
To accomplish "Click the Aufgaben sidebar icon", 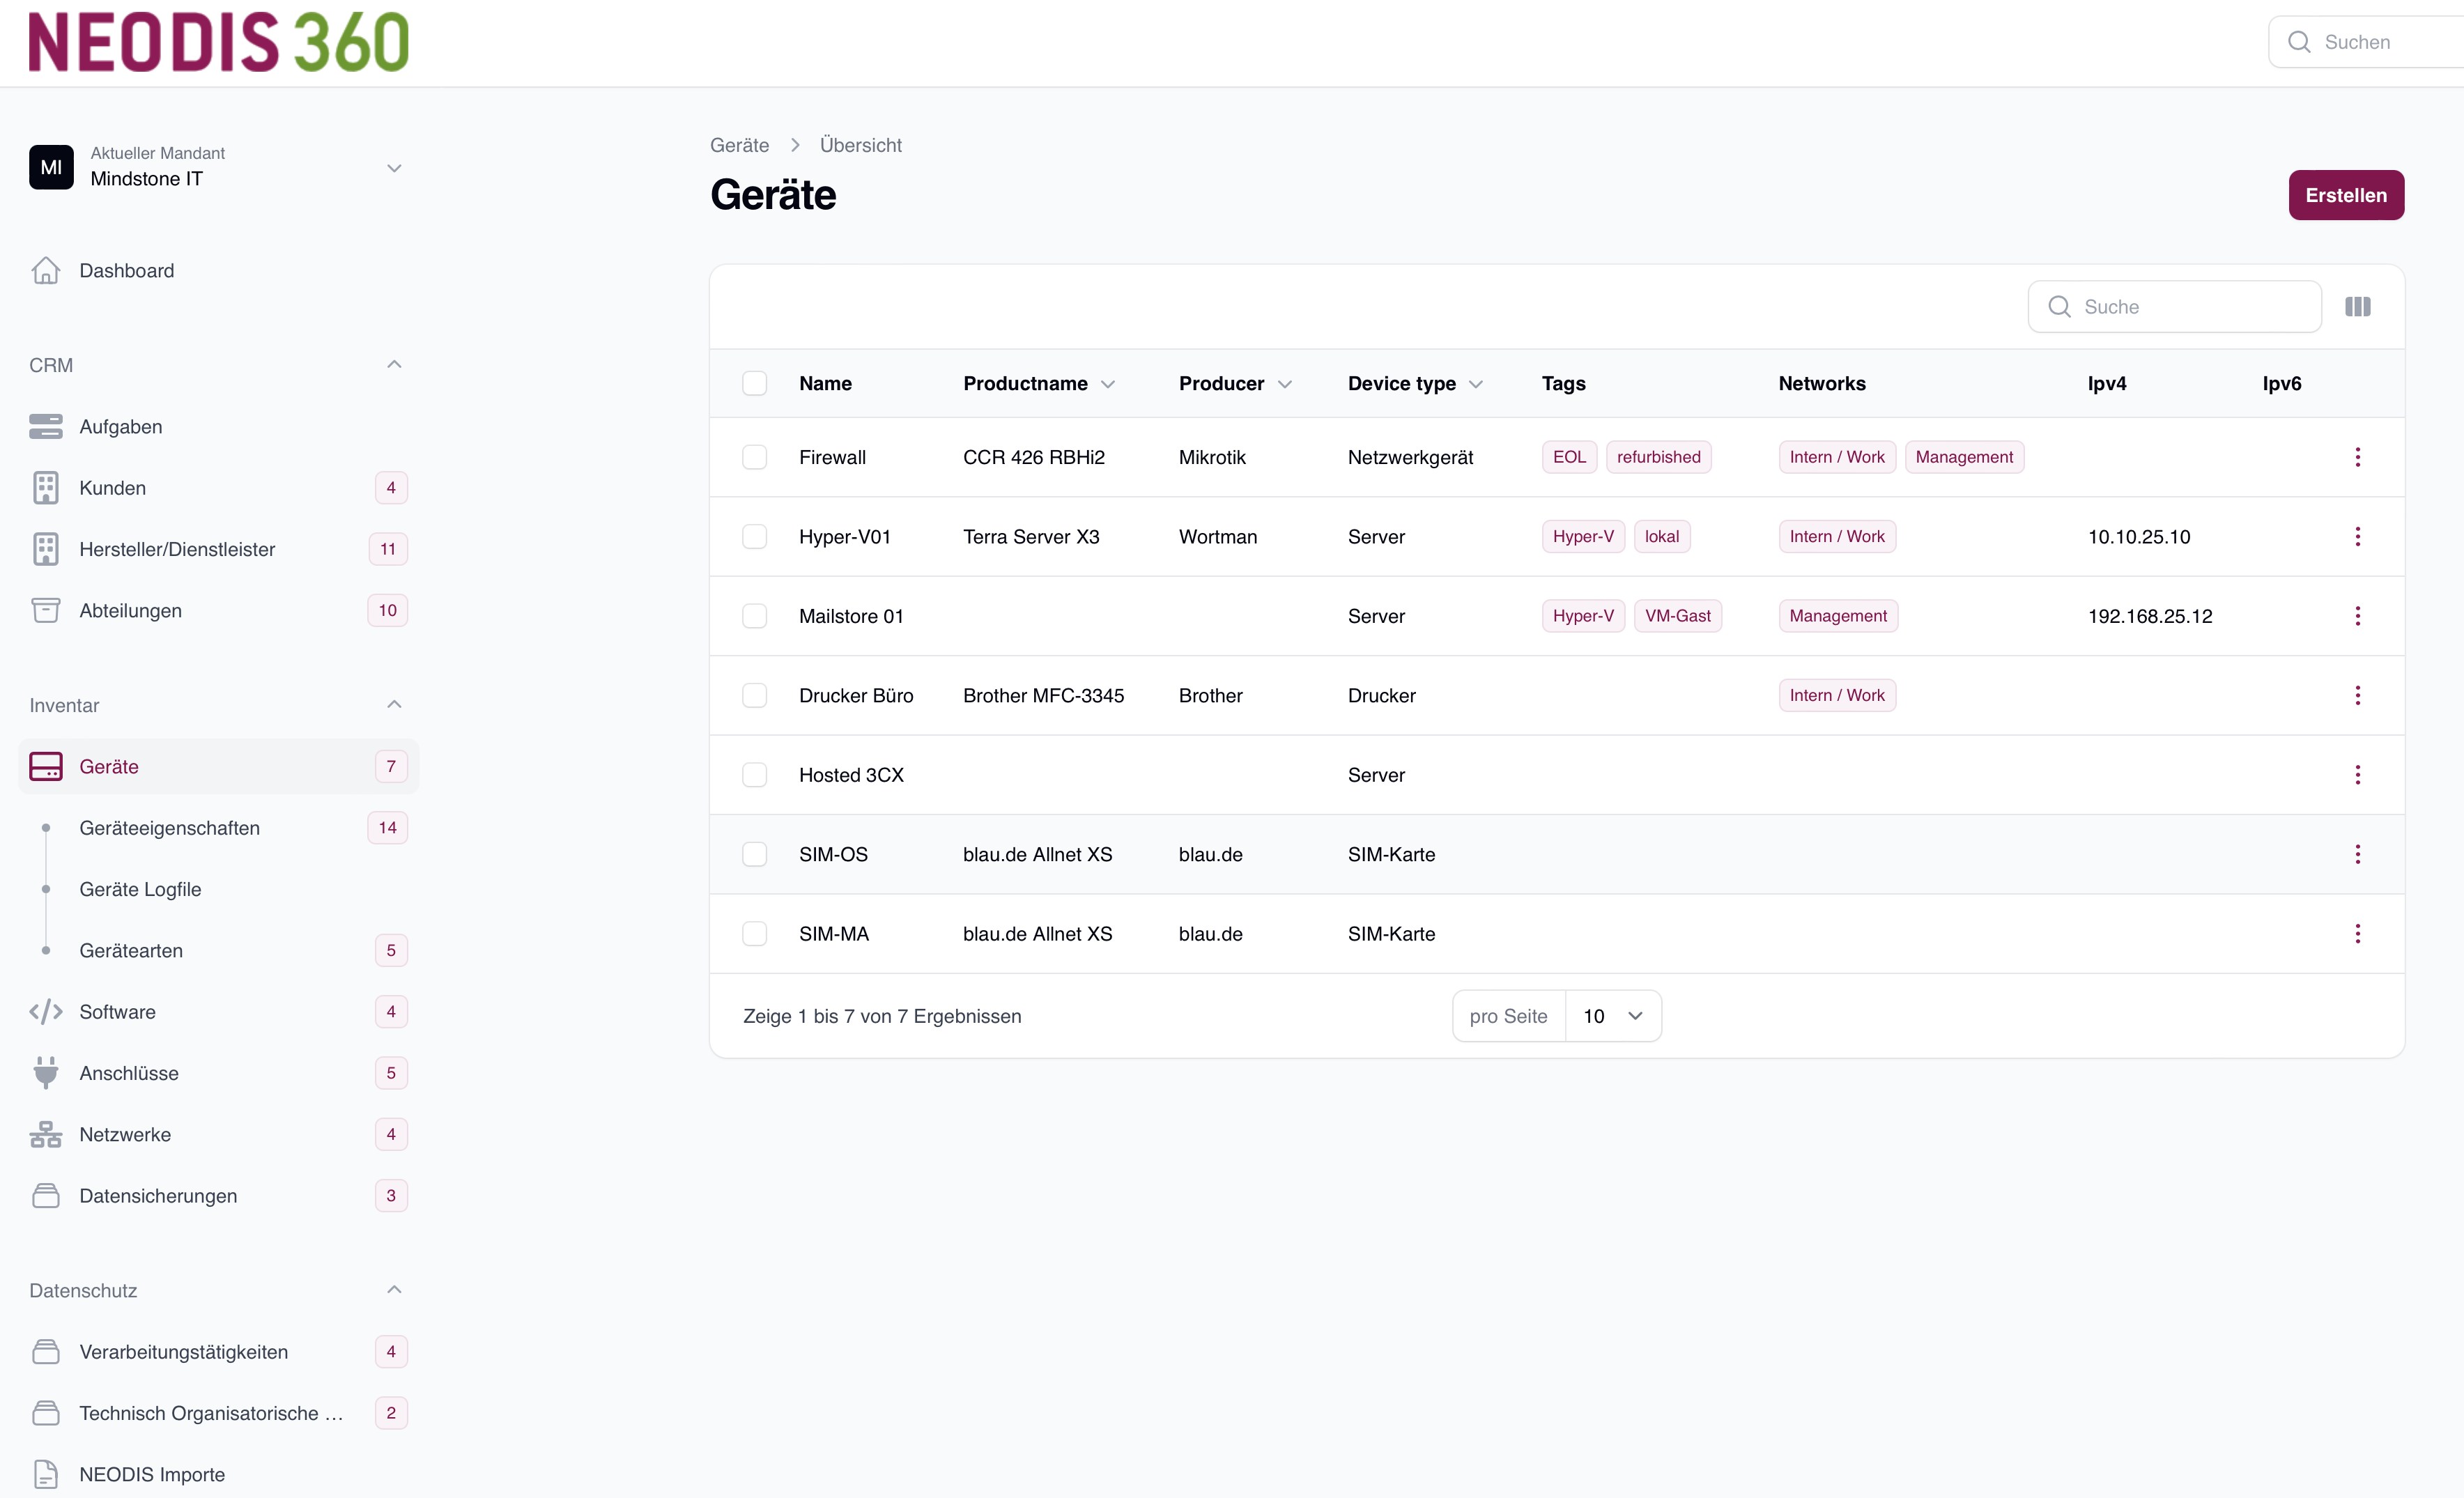I will tap(45, 427).
